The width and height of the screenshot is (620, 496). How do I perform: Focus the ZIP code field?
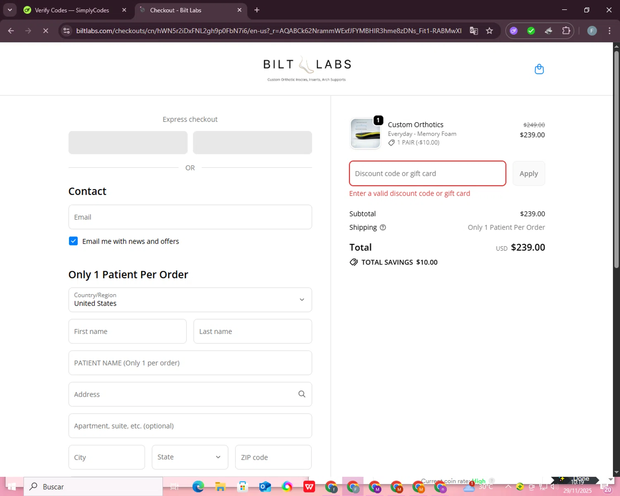click(273, 457)
